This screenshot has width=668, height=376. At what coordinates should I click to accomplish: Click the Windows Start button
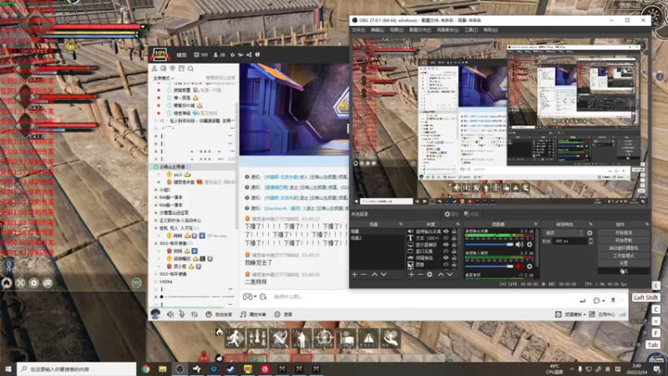[x=8, y=368]
